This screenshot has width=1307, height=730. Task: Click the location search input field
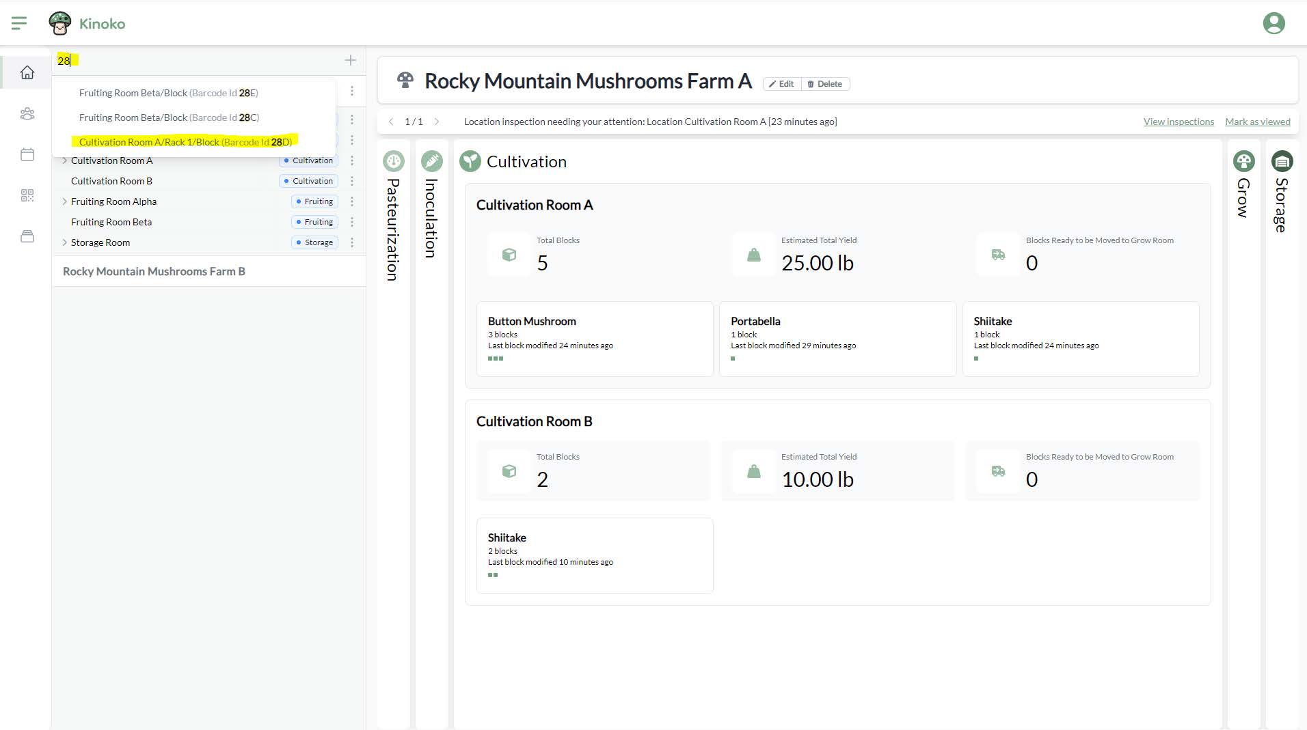click(x=198, y=61)
